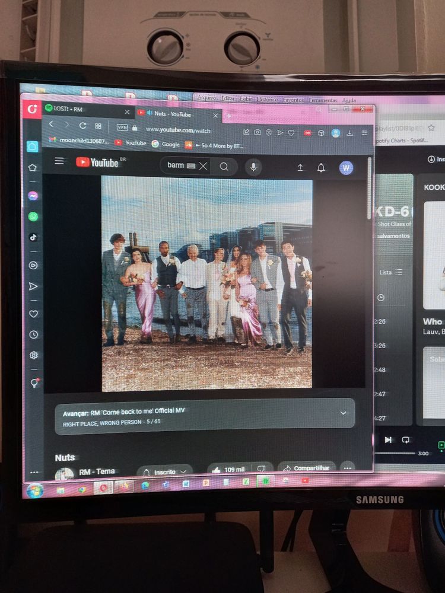This screenshot has width=445, height=593.
Task: Toggle the VPN badge in address bar
Action: (122, 127)
